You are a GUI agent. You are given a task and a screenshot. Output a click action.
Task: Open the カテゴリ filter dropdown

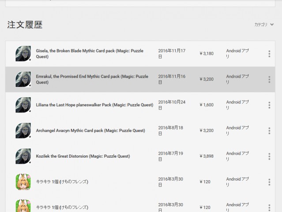(x=264, y=24)
